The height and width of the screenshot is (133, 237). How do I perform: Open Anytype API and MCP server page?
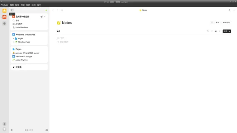(x=27, y=53)
